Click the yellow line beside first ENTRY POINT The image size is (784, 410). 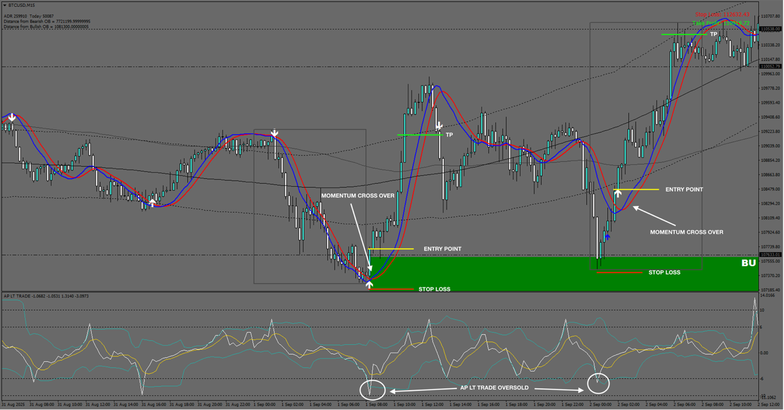pos(391,249)
